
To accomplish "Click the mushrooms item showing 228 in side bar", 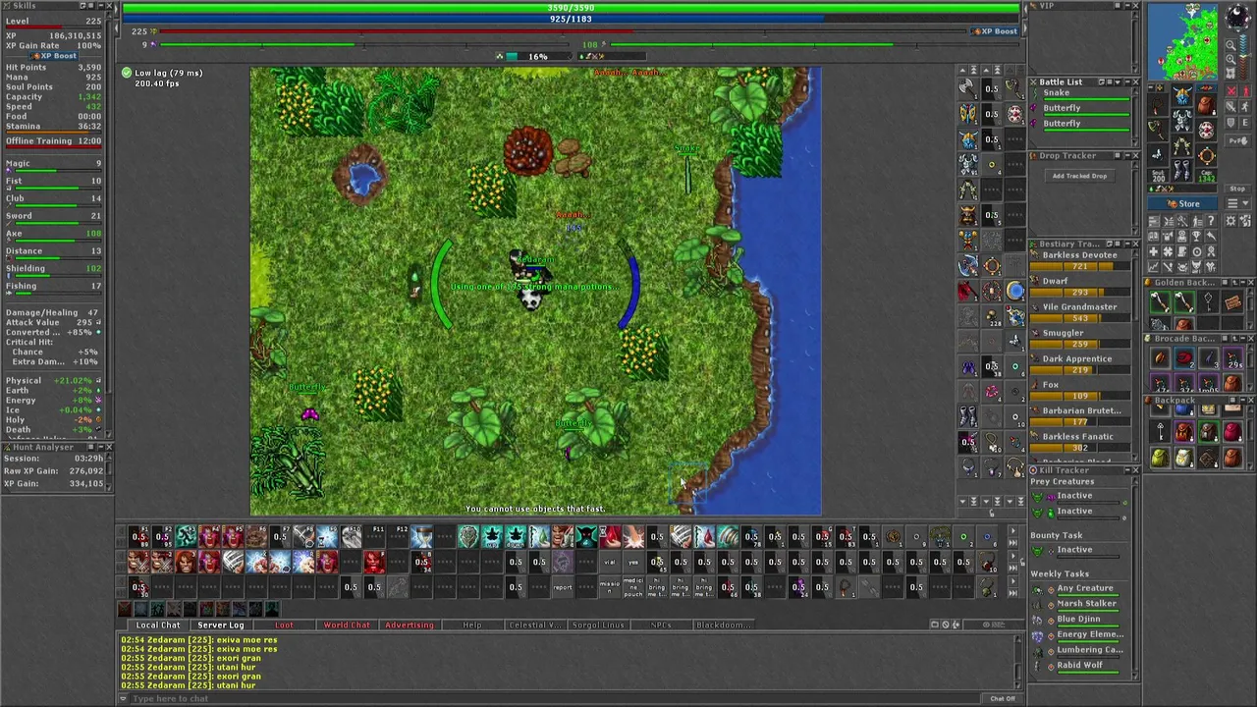I will tap(992, 316).
